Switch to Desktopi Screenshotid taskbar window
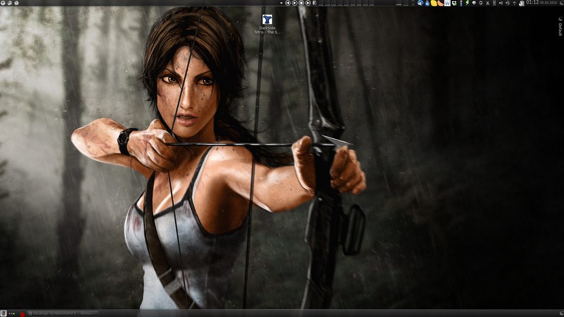 (x=63, y=313)
